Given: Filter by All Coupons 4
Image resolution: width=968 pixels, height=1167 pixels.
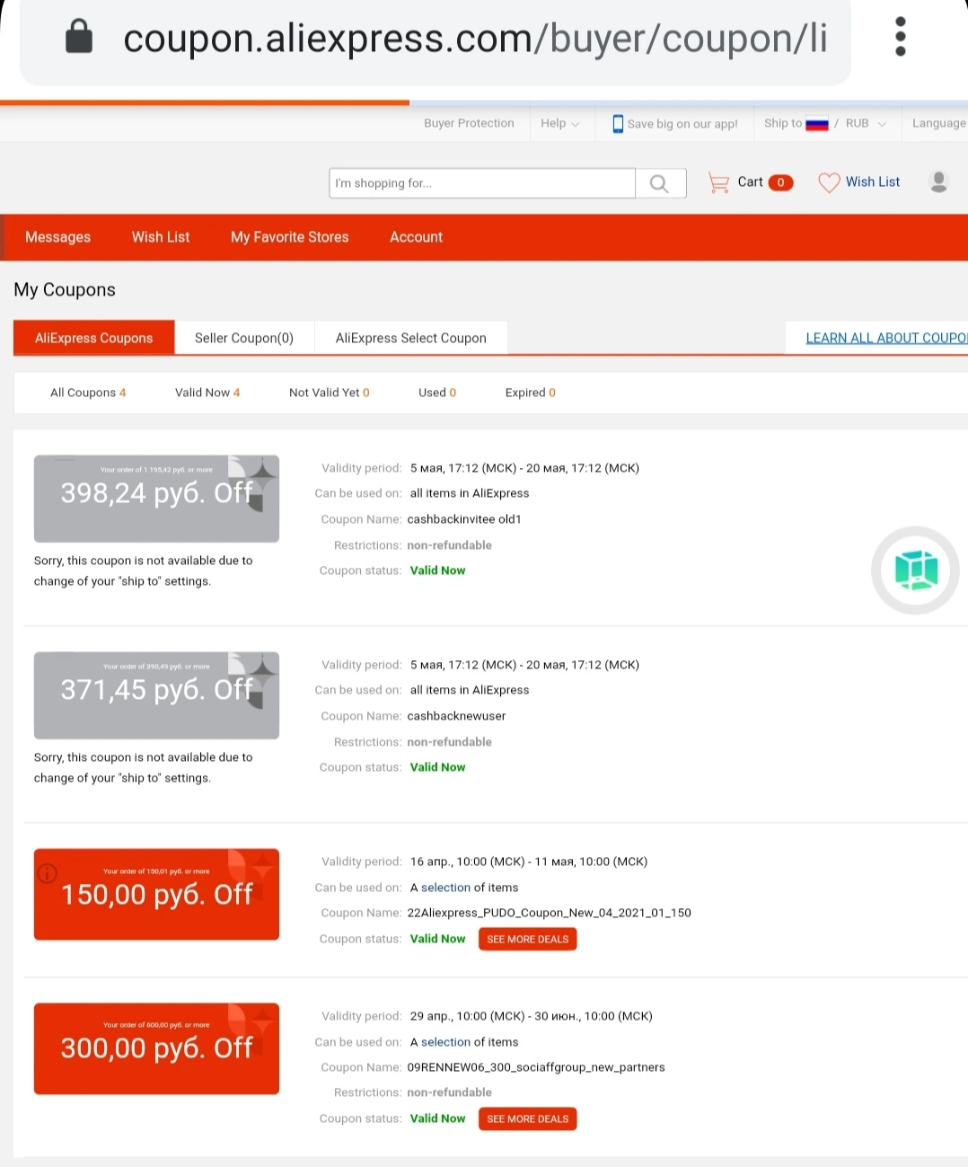Looking at the screenshot, I should coord(88,393).
